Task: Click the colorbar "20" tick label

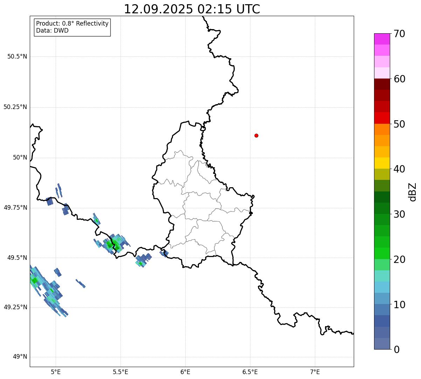Action: point(399,259)
